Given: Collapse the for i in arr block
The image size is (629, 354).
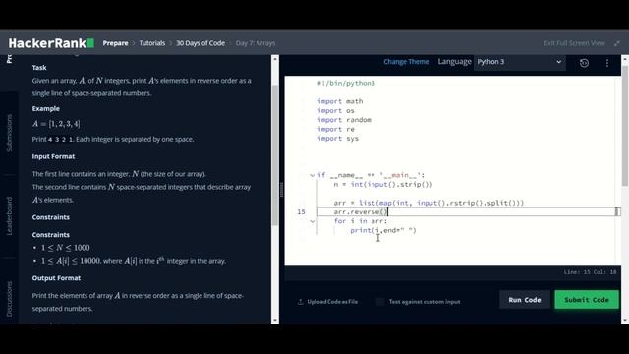Looking at the screenshot, I should (313, 221).
